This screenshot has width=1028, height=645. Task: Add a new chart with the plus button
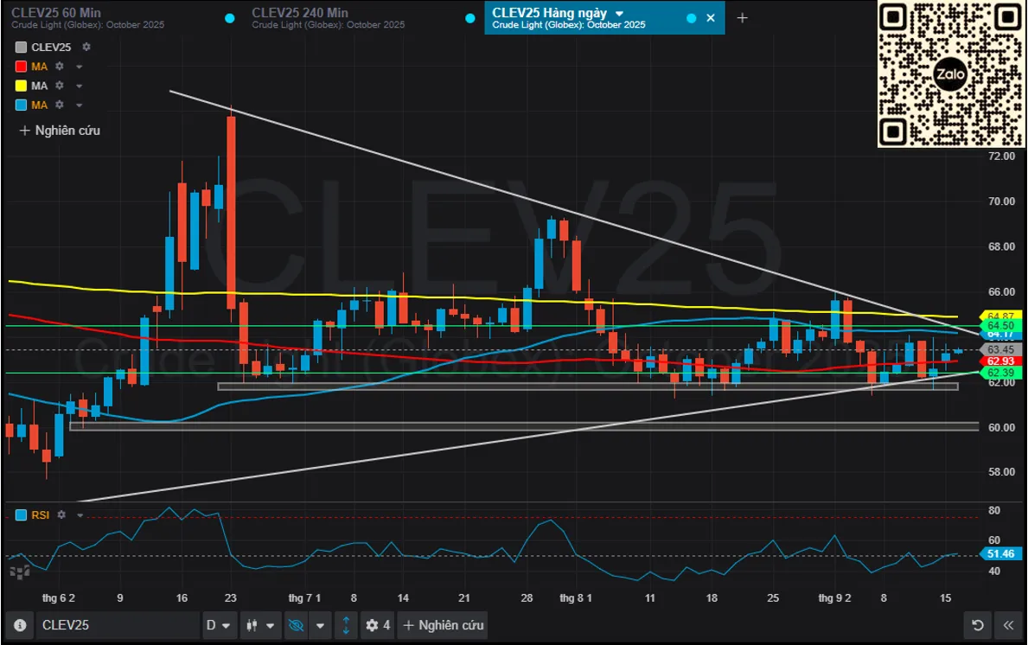742,16
